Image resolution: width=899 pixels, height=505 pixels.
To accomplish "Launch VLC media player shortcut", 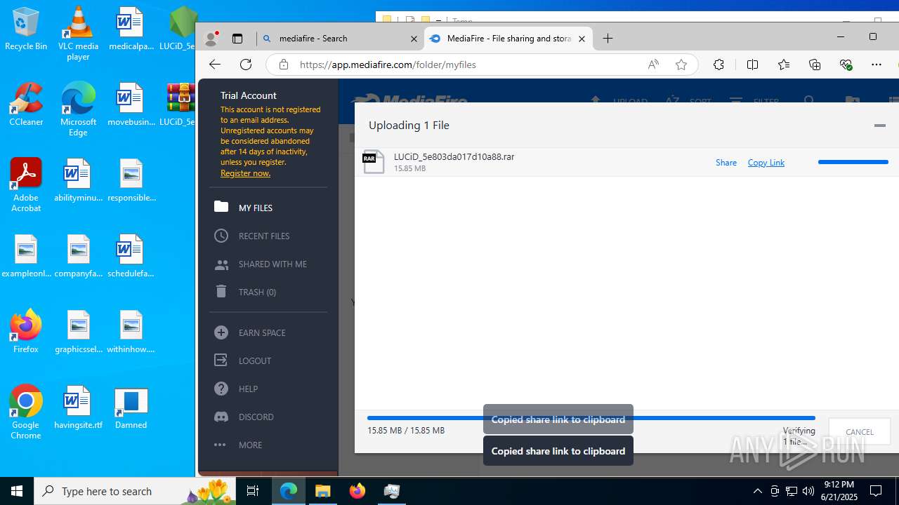I will tap(78, 34).
